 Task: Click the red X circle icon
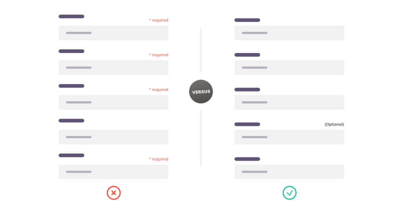pyautogui.click(x=114, y=193)
